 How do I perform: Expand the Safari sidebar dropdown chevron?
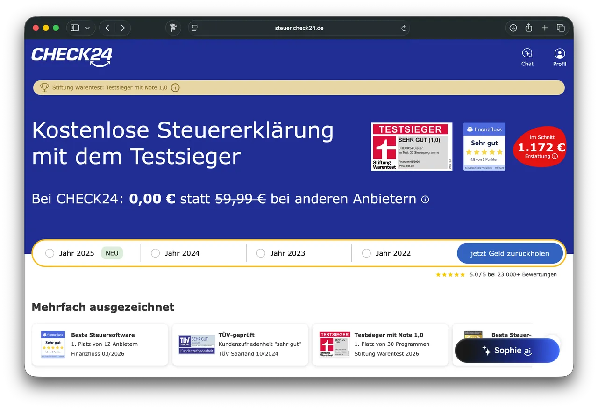click(x=87, y=28)
